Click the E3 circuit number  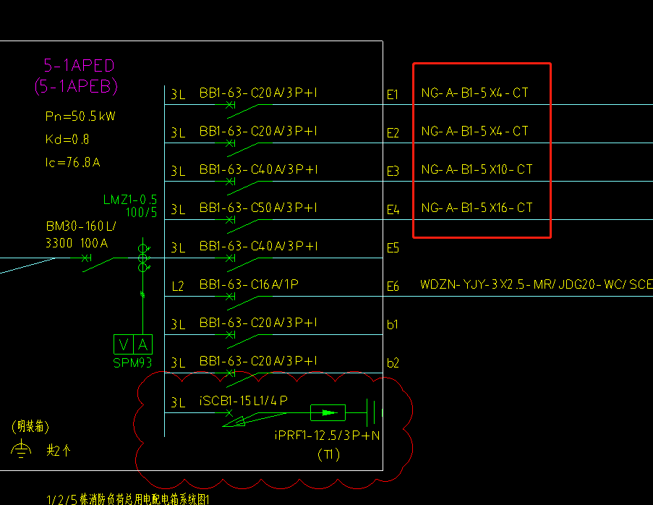pyautogui.click(x=393, y=171)
